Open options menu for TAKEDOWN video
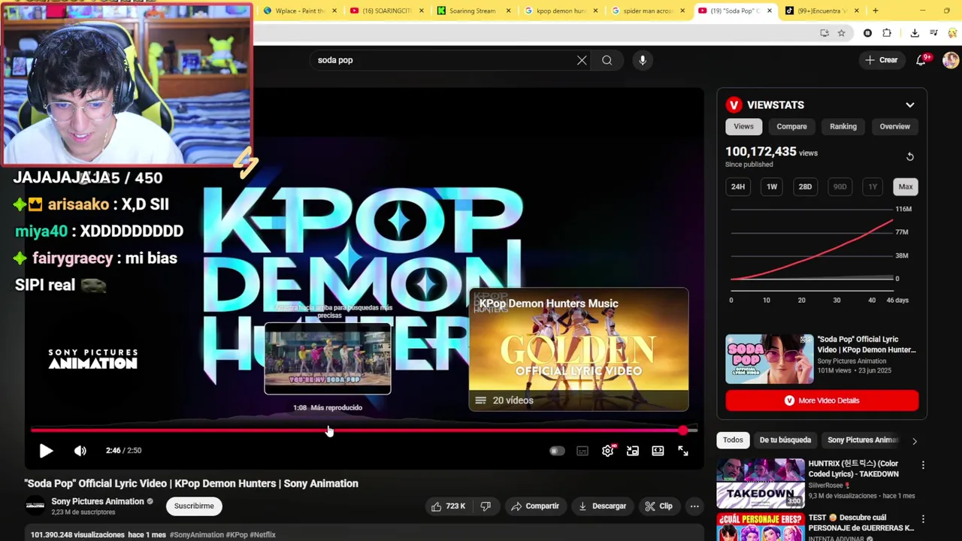Image resolution: width=962 pixels, height=541 pixels. 923,465
